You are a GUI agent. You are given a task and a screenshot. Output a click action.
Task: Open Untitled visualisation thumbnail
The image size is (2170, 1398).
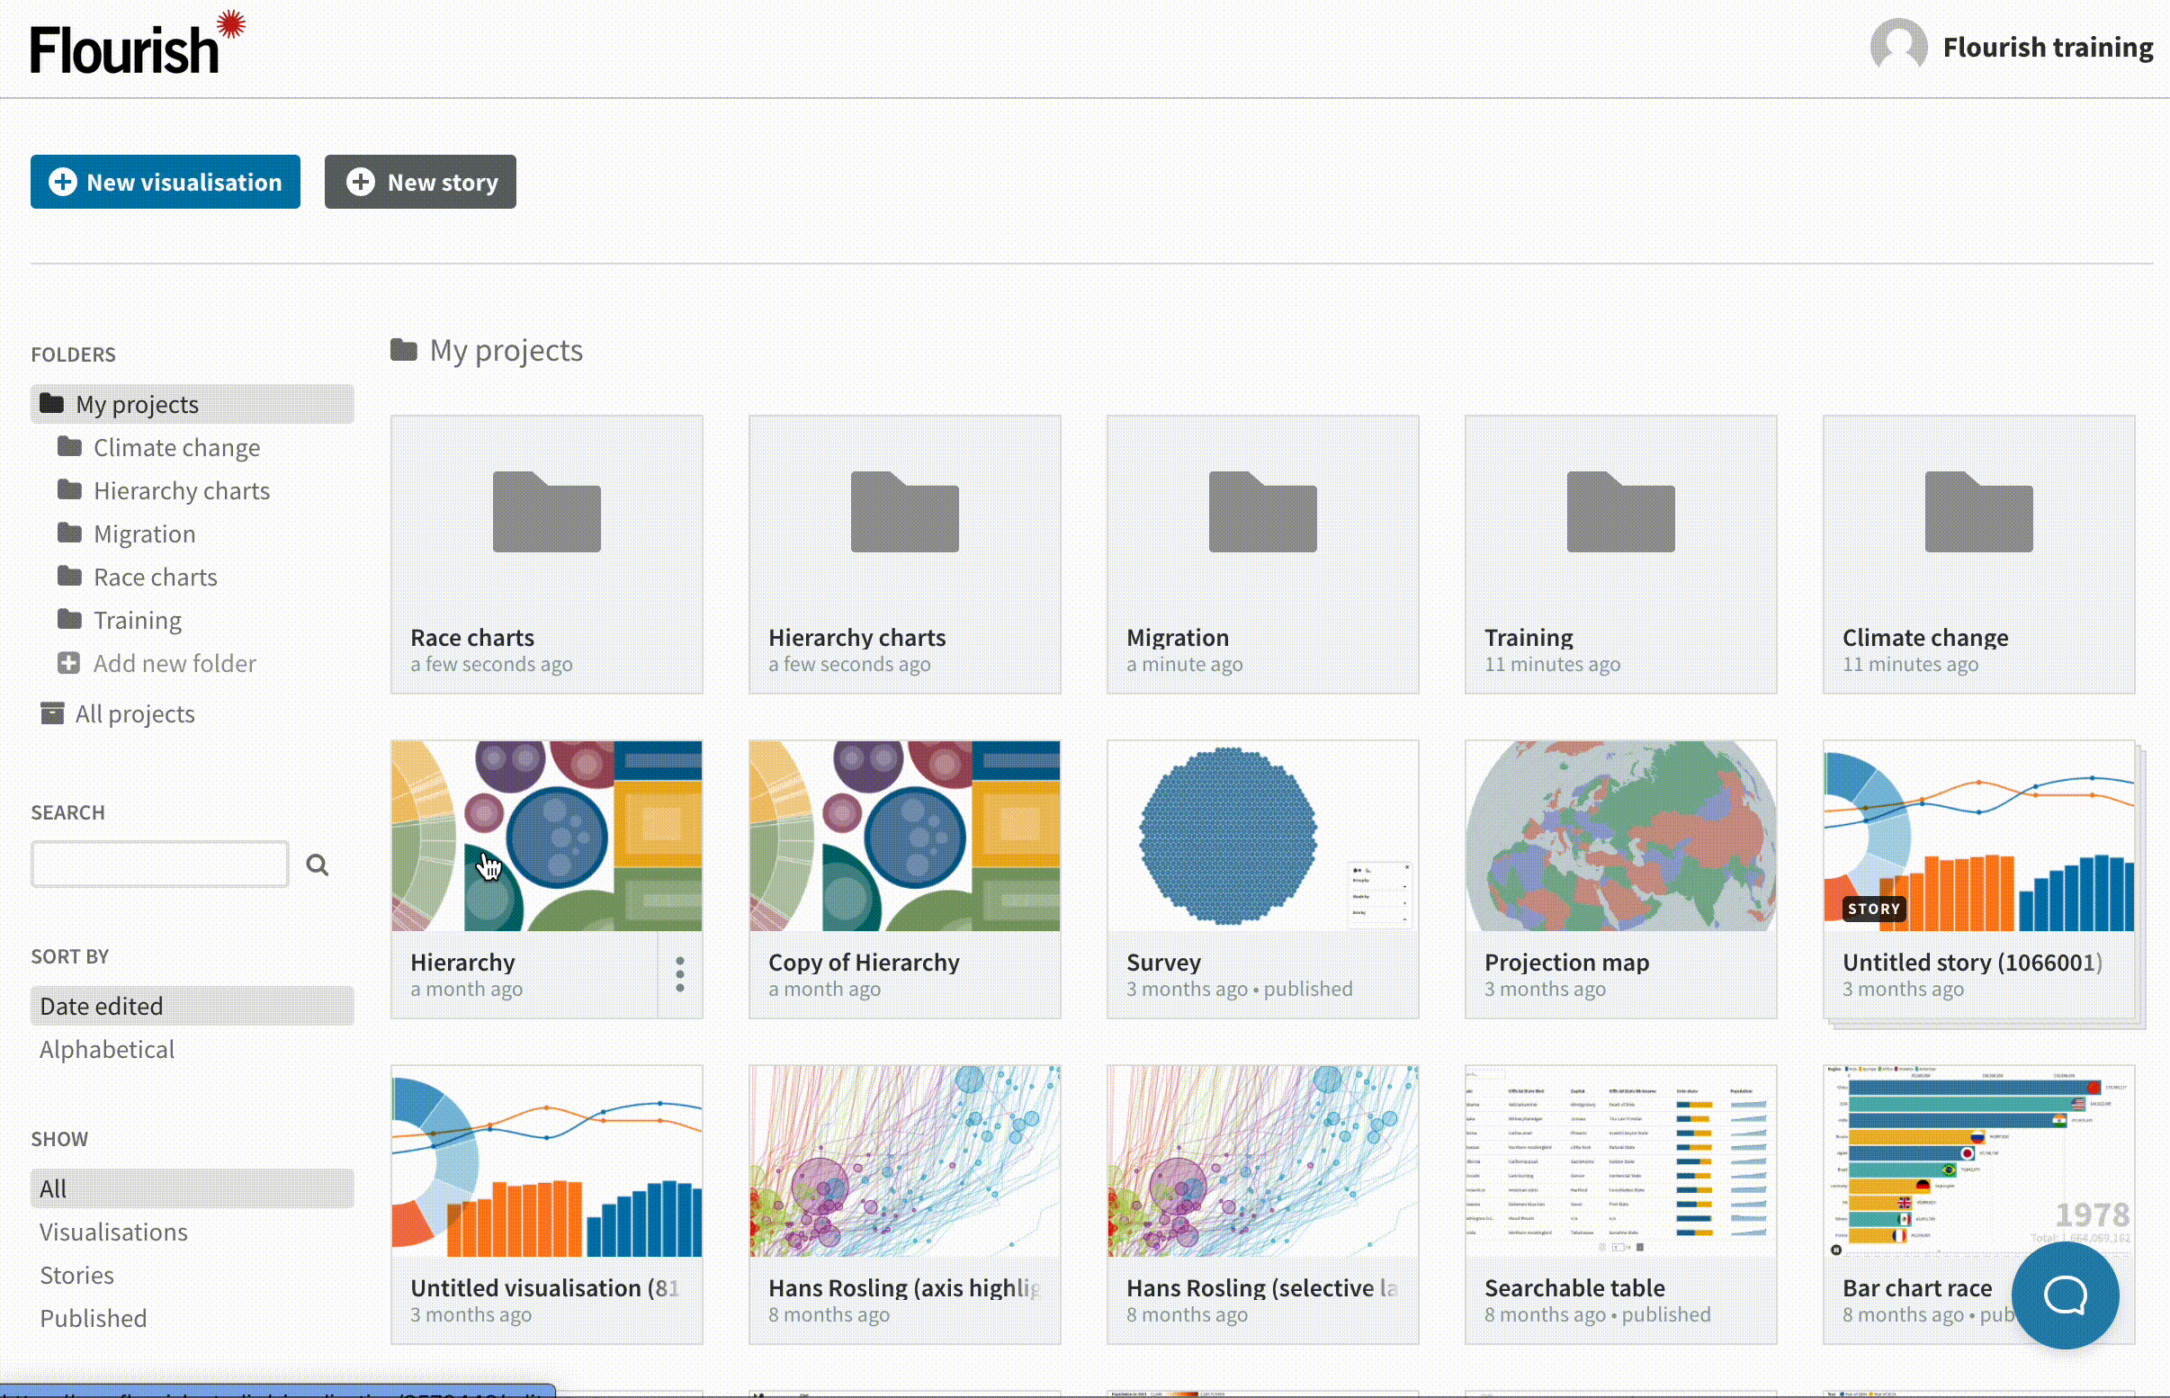(x=546, y=1162)
